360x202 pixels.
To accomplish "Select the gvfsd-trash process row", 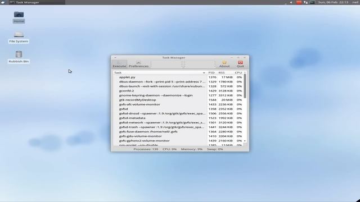I will pyautogui.click(x=178, y=127).
